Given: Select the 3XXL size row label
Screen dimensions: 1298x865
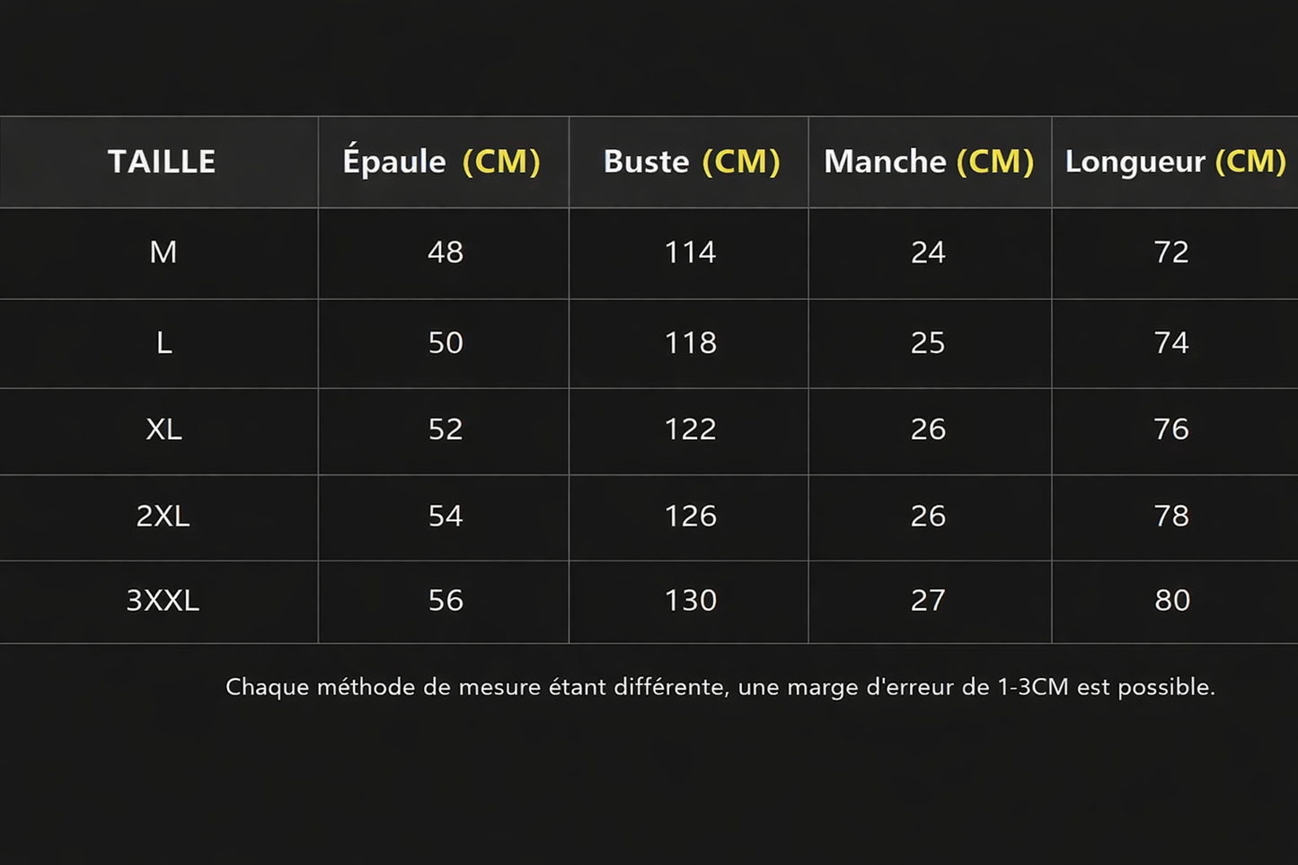Looking at the screenshot, I should [163, 600].
